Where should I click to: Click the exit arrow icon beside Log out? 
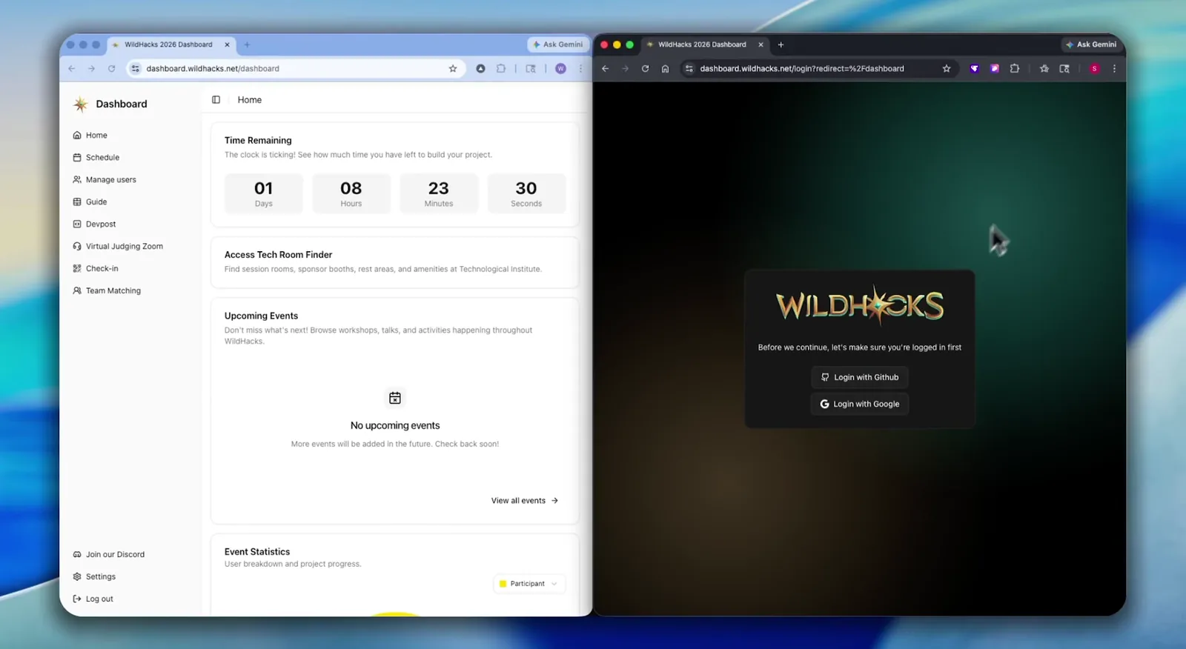(77, 599)
